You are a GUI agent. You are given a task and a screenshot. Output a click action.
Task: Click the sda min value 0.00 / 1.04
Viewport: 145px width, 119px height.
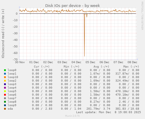pos(71,109)
